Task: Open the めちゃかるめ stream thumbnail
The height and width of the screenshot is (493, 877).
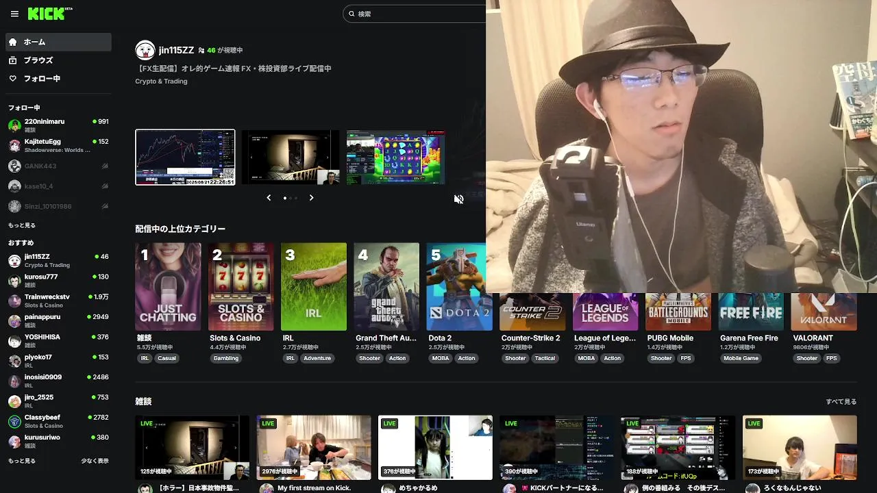Action: (435, 448)
